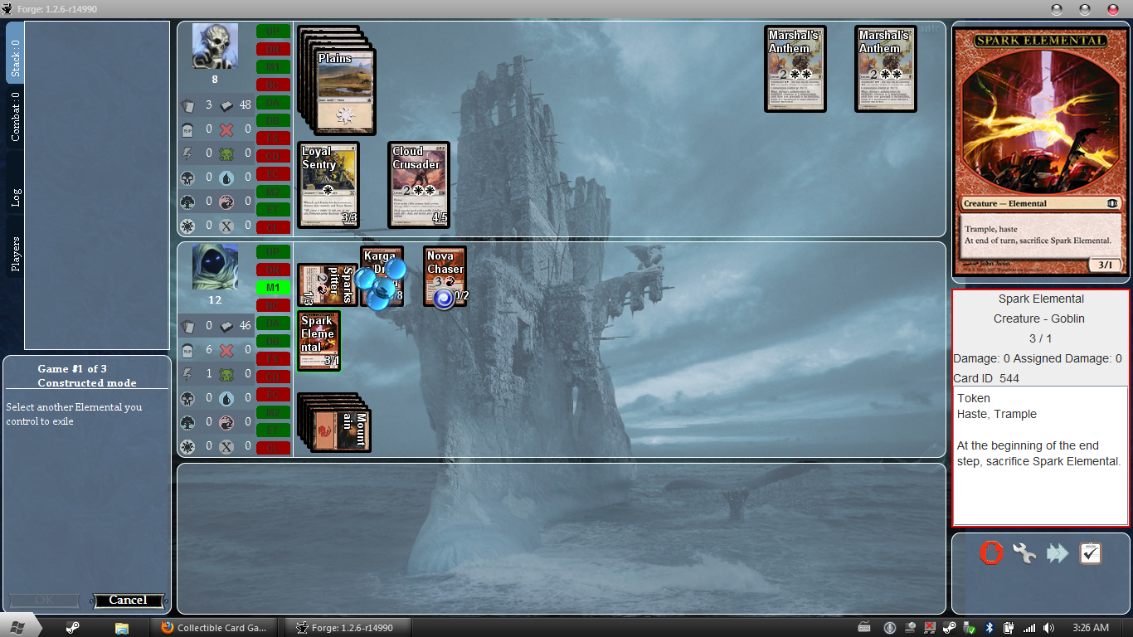Click your red mana fire icon
Image resolution: width=1133 pixels, height=637 pixels.
(x=226, y=422)
